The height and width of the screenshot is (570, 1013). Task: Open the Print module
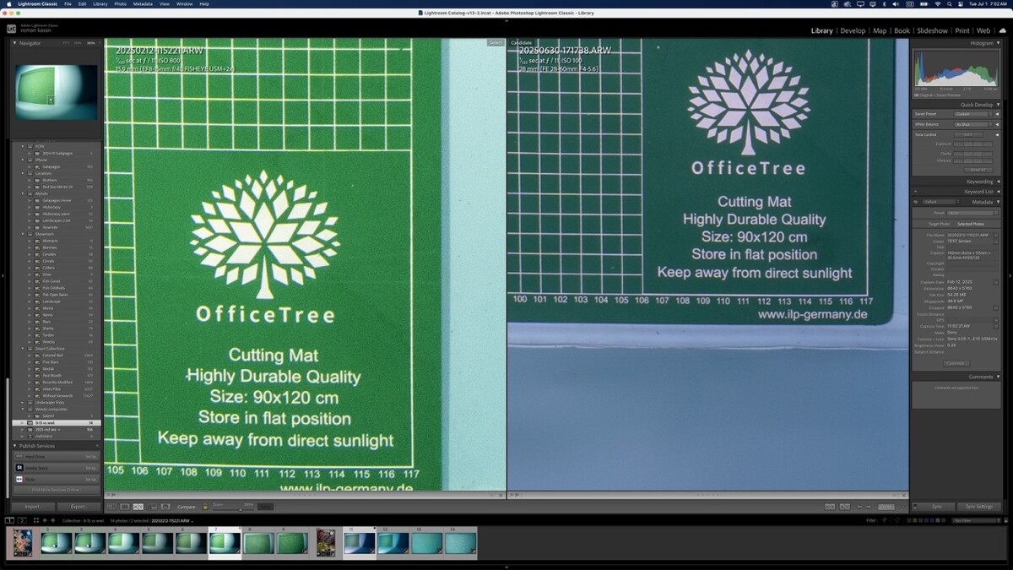tap(962, 31)
